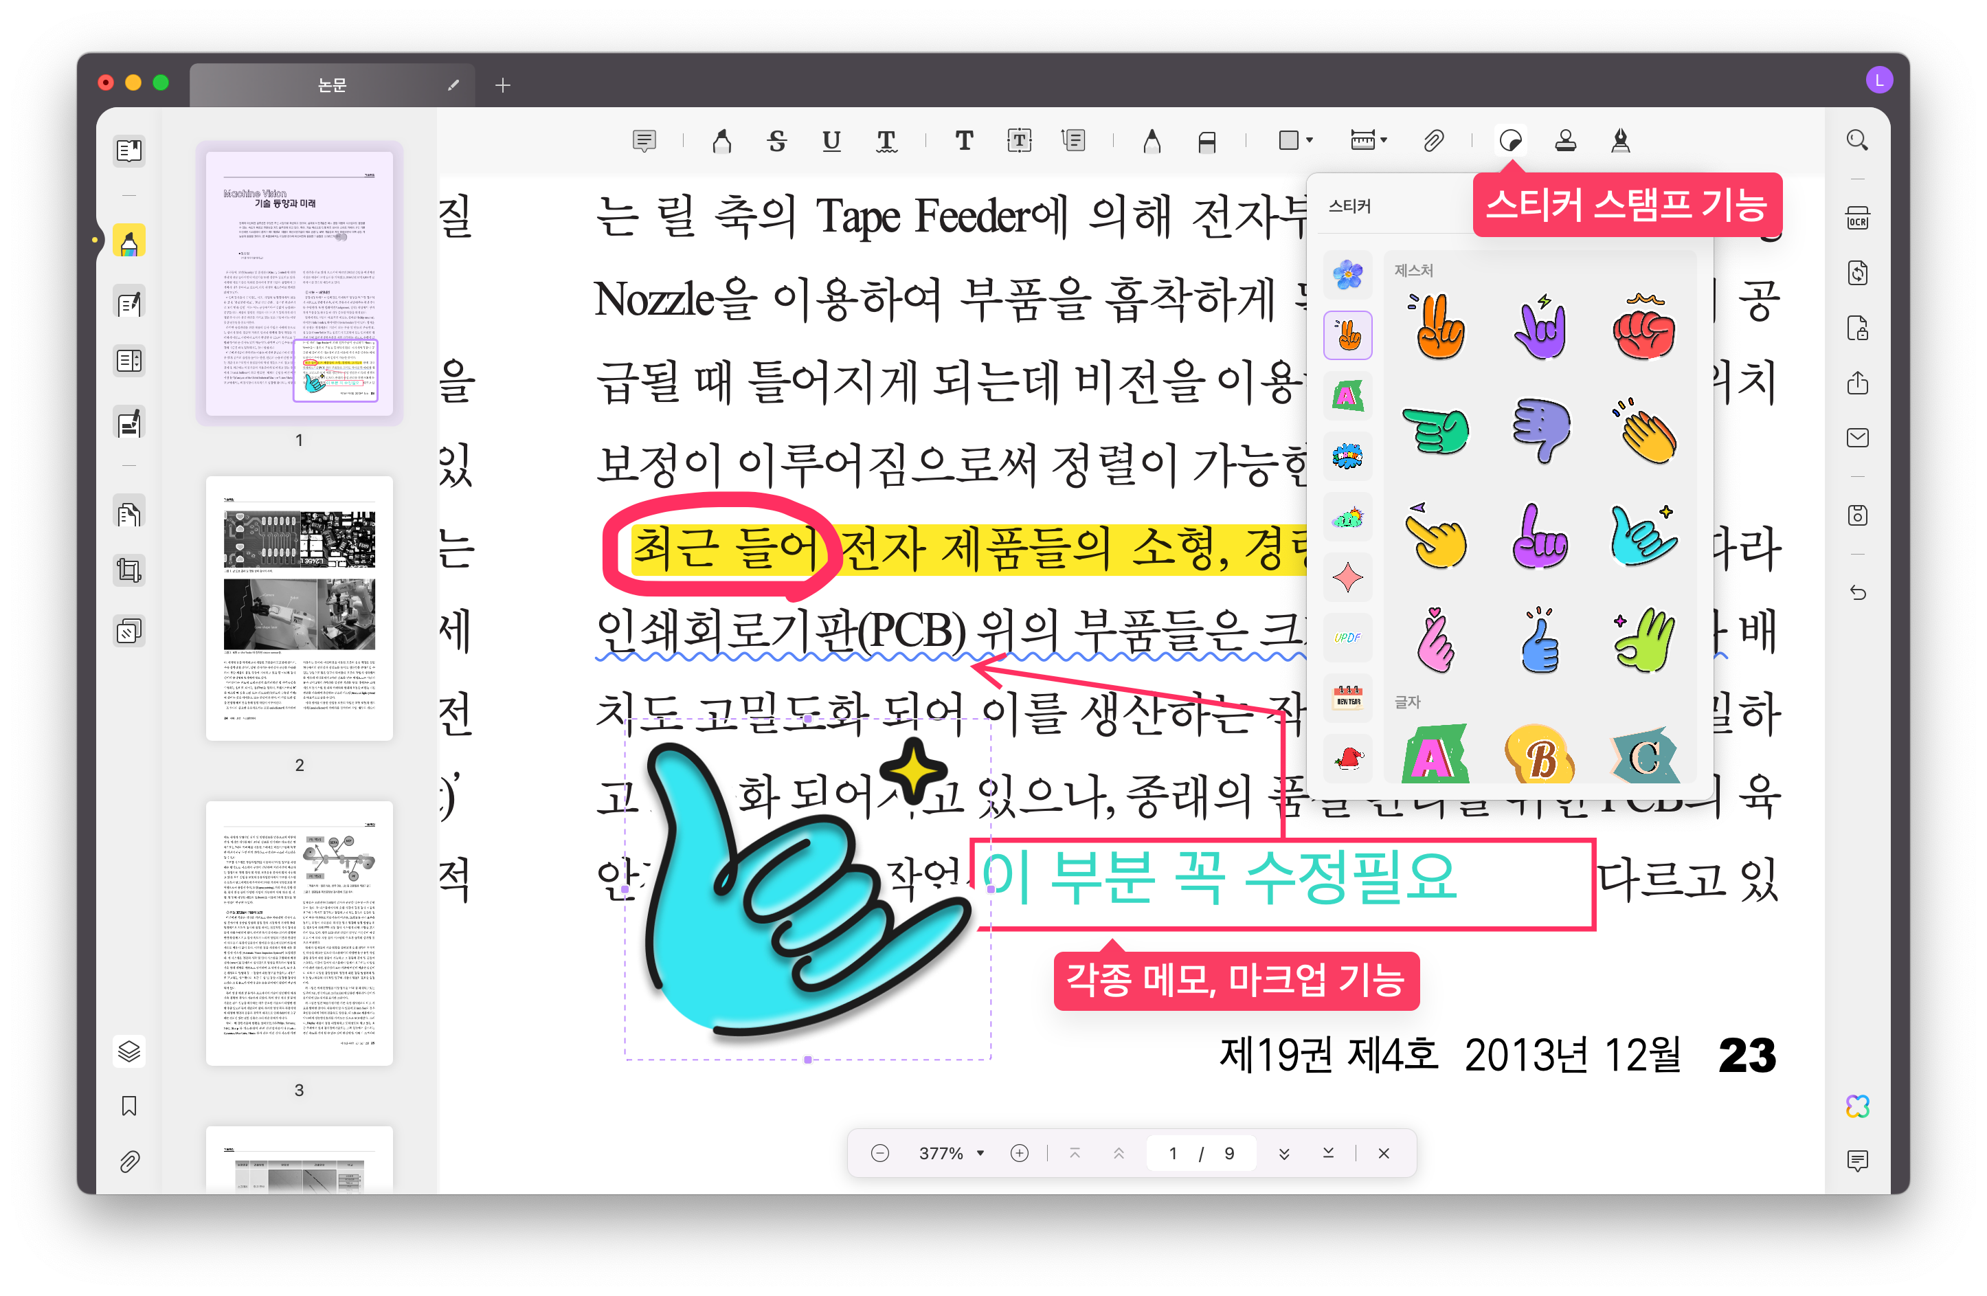Select the signature pen tool
The height and width of the screenshot is (1296, 1987).
click(x=1621, y=140)
